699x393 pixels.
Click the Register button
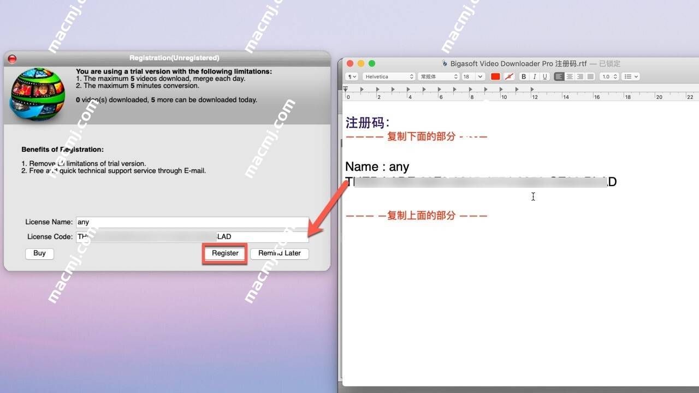[225, 253]
